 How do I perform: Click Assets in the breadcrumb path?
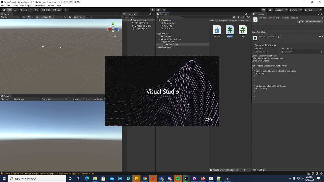coord(213,21)
